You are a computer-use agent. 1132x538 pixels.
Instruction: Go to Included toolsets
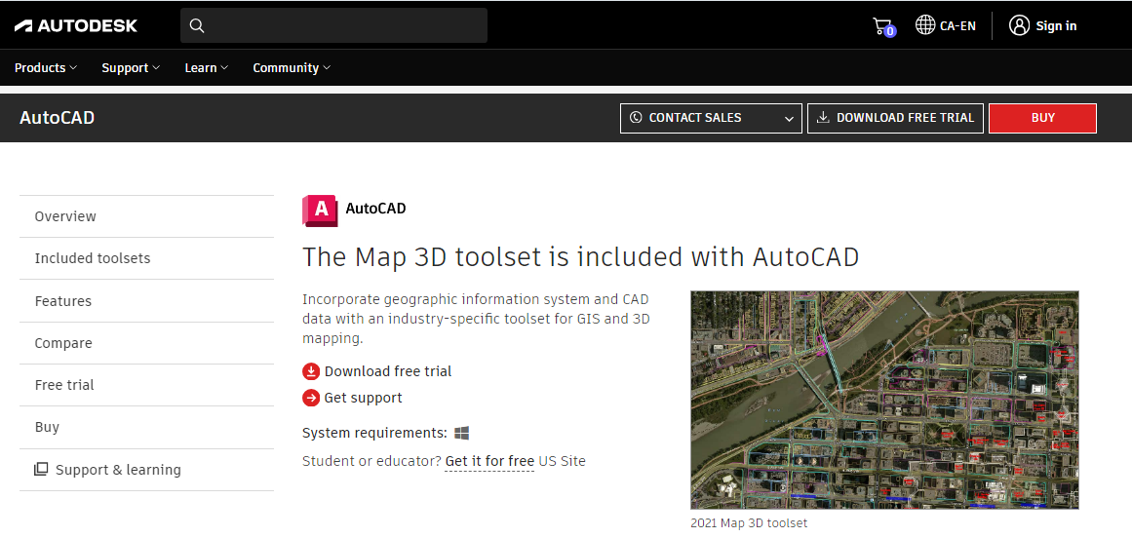[146, 258]
